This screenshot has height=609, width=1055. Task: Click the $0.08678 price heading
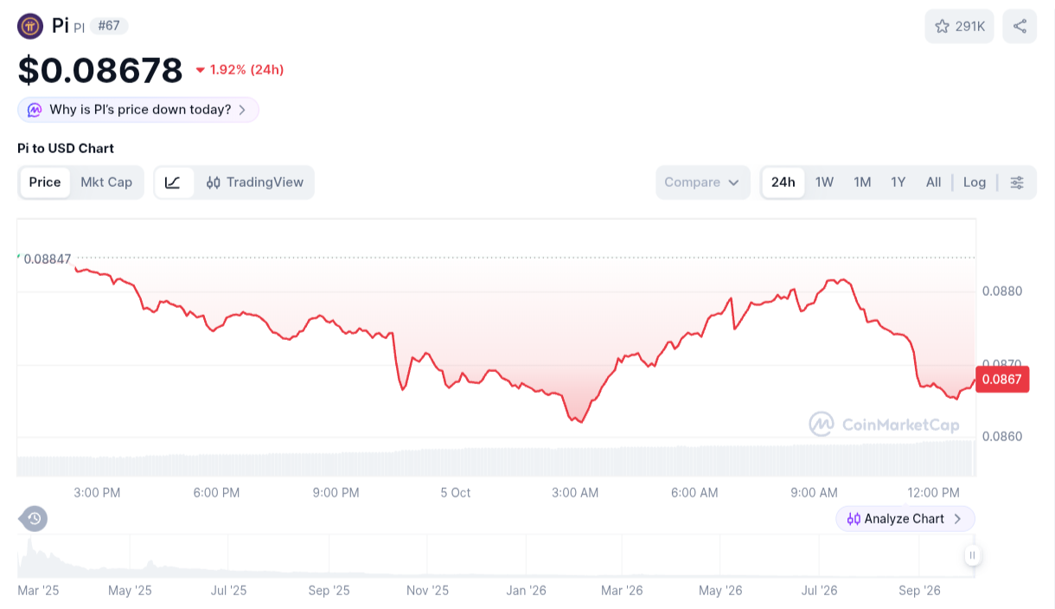(100, 70)
